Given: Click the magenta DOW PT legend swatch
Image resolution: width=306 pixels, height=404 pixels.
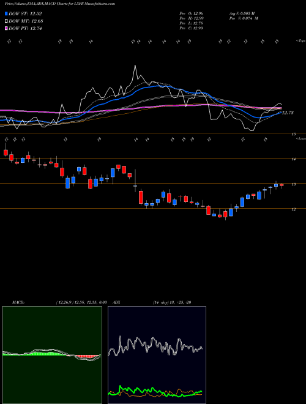Looking at the screenshot, I should click(6, 28).
